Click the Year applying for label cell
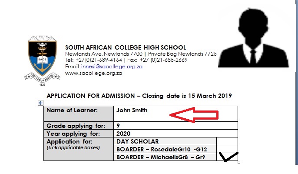 [x=78, y=134]
